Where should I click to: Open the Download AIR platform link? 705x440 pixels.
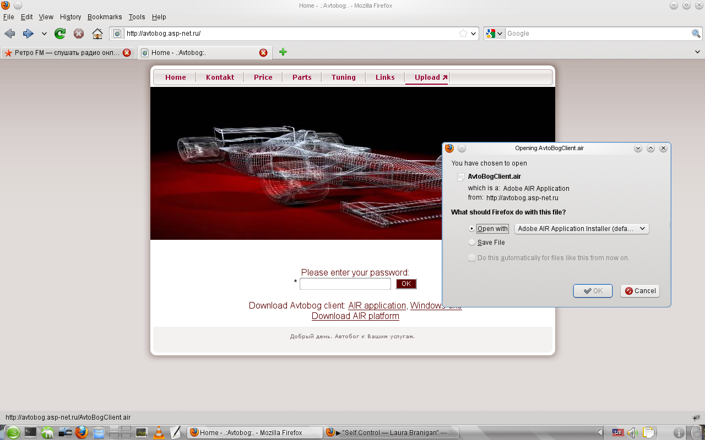pyautogui.click(x=355, y=316)
